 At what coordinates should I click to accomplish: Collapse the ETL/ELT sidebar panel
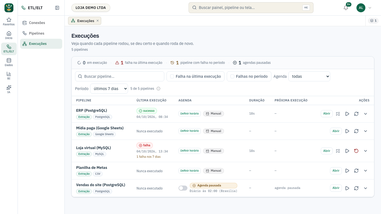click(x=57, y=8)
